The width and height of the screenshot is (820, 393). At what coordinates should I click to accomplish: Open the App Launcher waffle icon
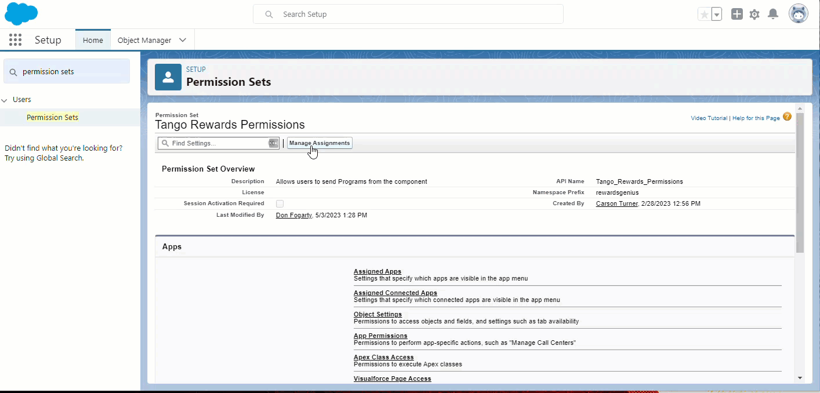click(15, 39)
